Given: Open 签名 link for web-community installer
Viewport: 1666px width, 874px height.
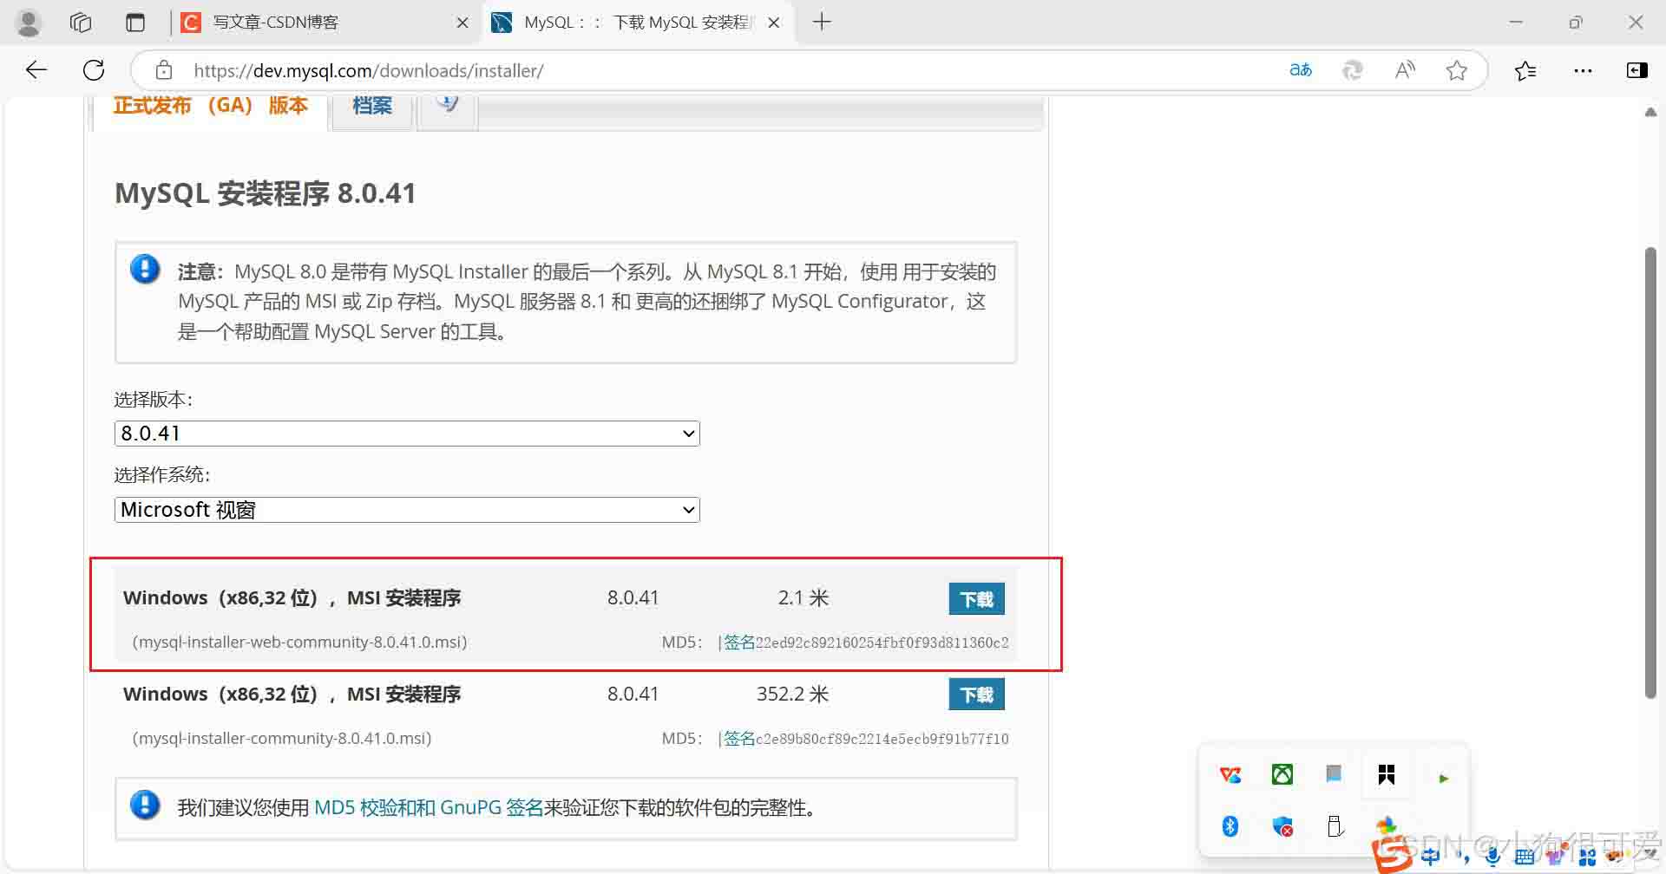Looking at the screenshot, I should pos(739,642).
